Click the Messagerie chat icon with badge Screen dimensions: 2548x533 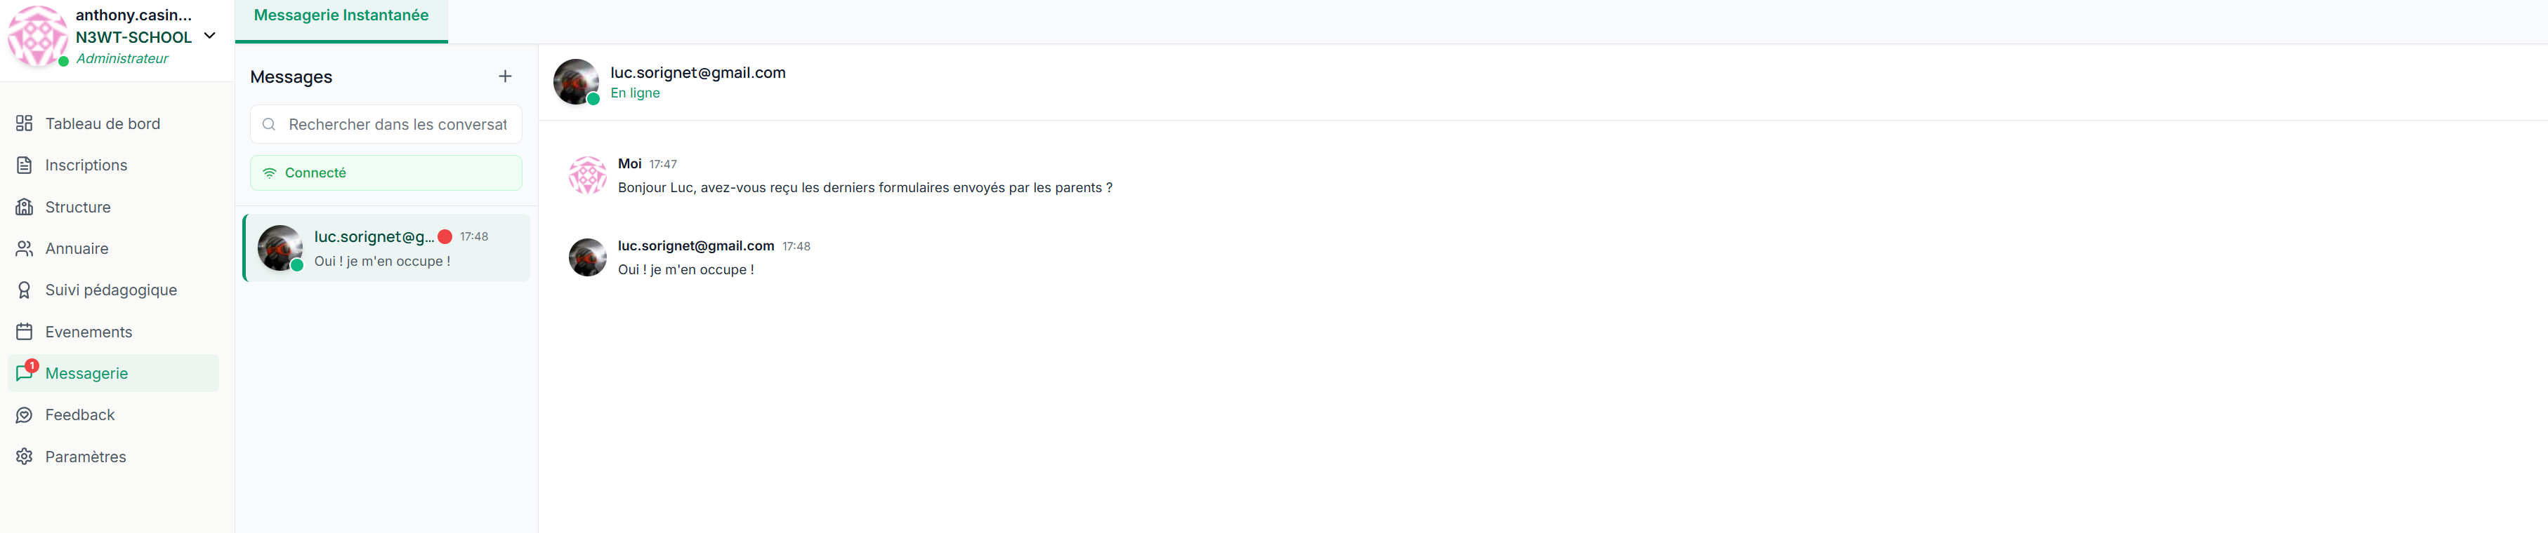[26, 372]
